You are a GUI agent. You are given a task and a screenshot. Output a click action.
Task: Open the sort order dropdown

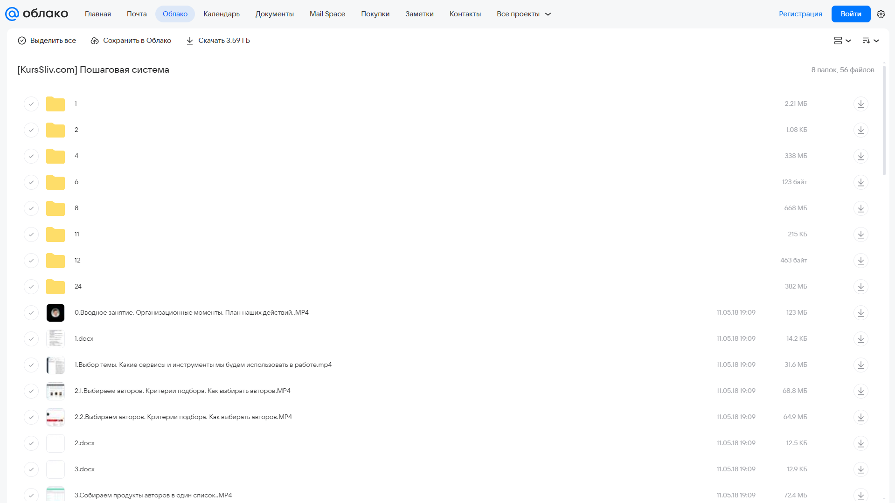click(x=870, y=41)
